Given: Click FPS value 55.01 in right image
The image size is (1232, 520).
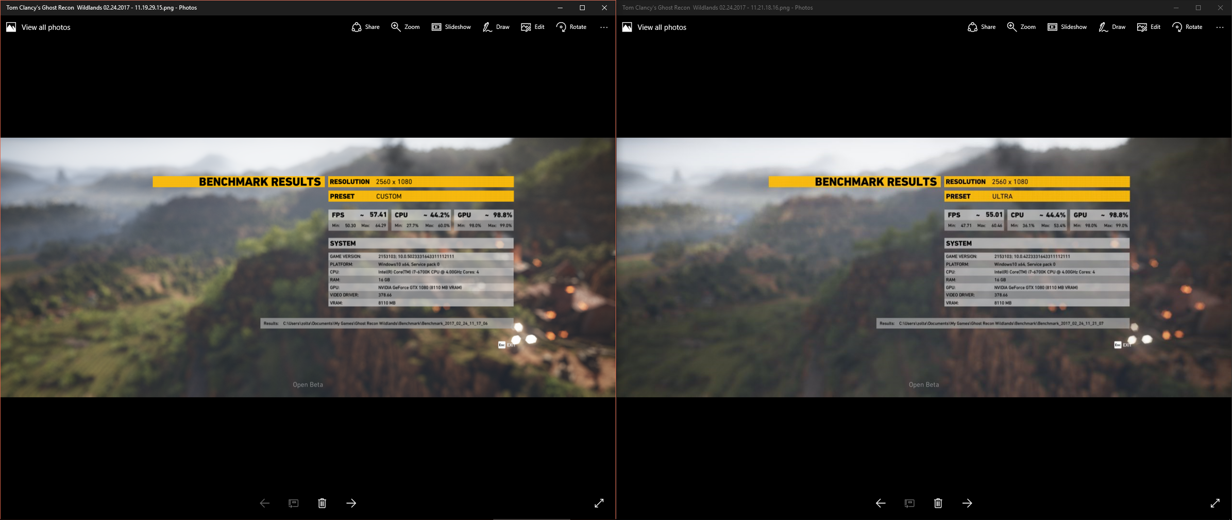Looking at the screenshot, I should coord(994,215).
